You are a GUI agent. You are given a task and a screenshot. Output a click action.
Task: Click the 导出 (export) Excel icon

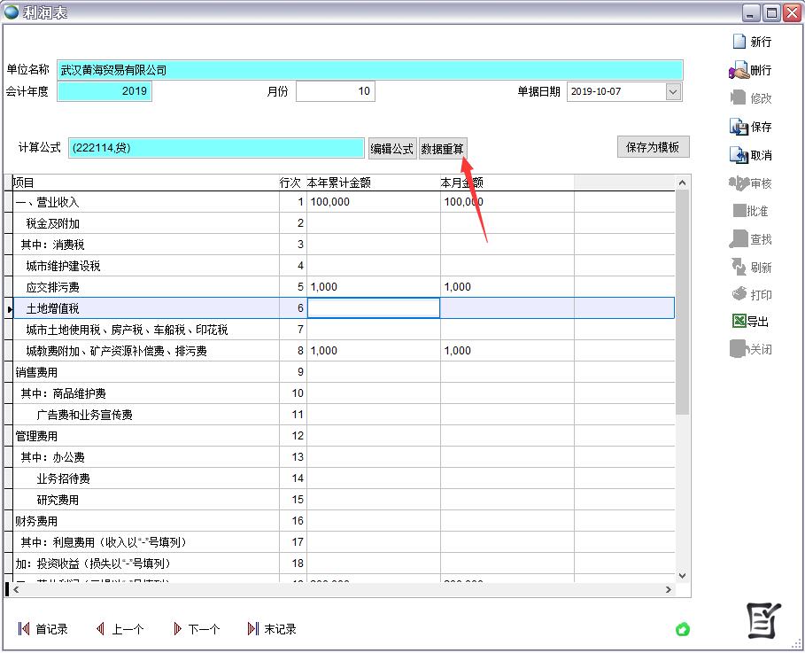[x=739, y=322]
